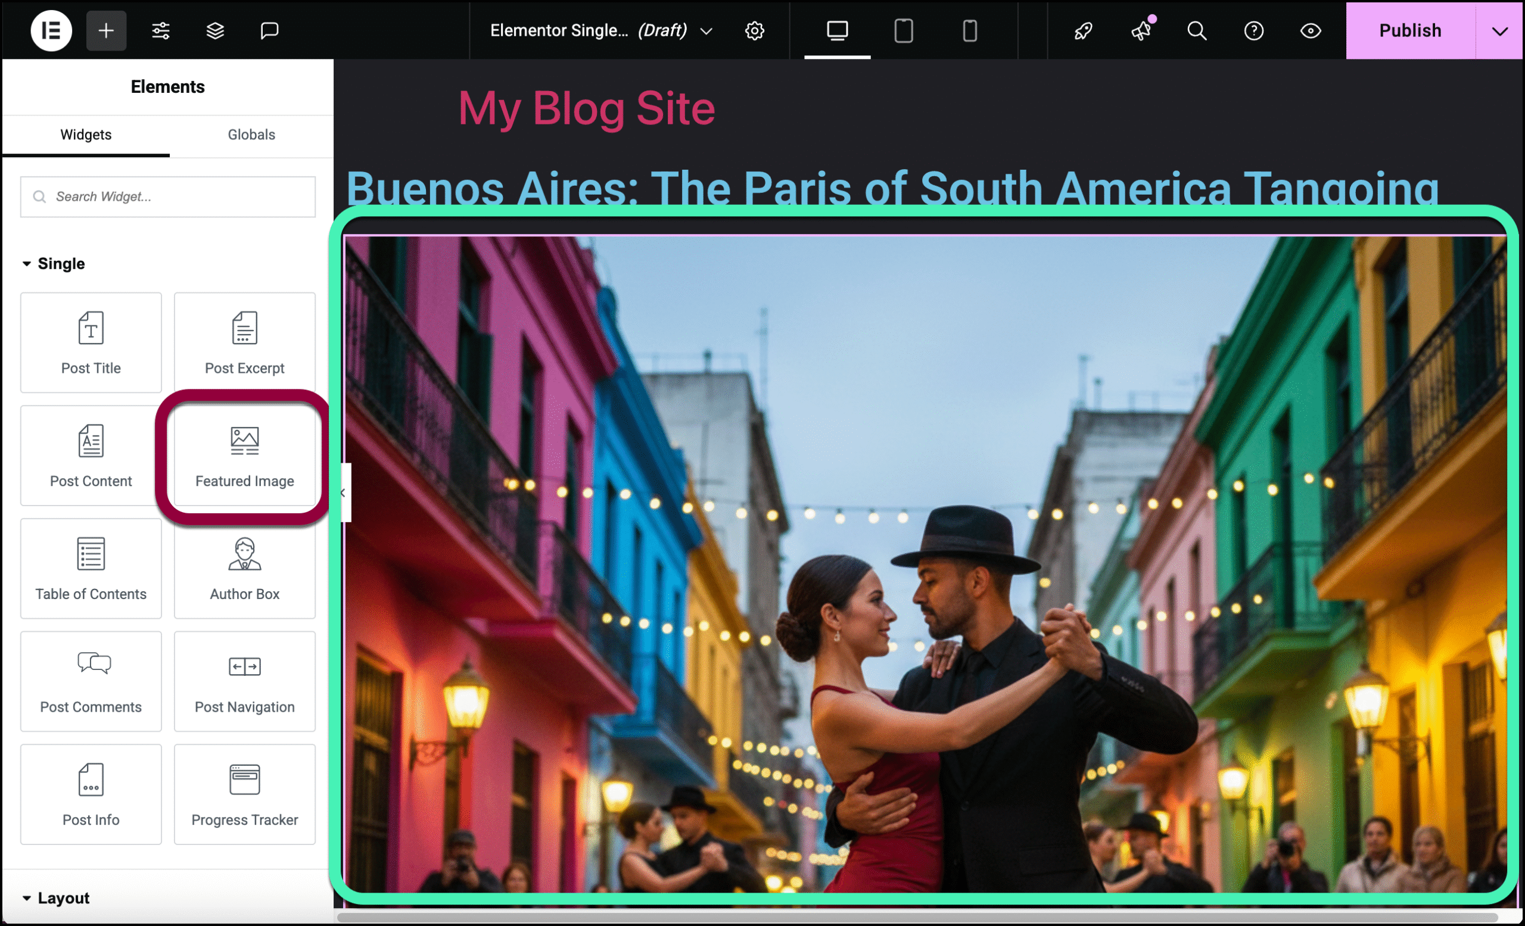
Task: Click the Elementor logo button
Action: (x=51, y=30)
